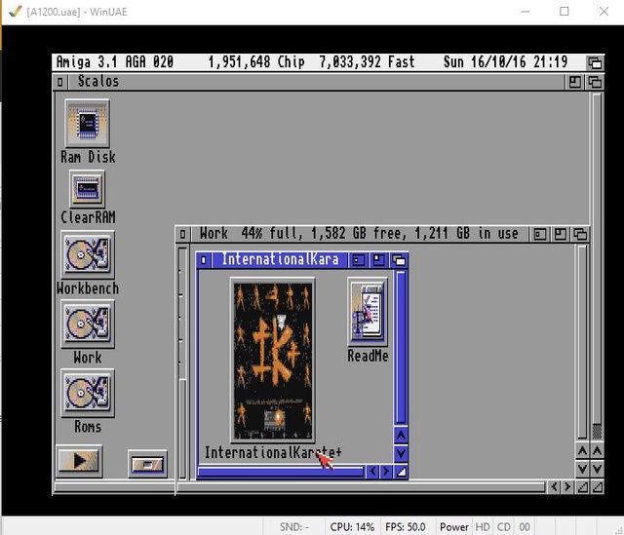Click the Scalos window close gadget
The width and height of the screenshot is (624, 535).
click(60, 82)
